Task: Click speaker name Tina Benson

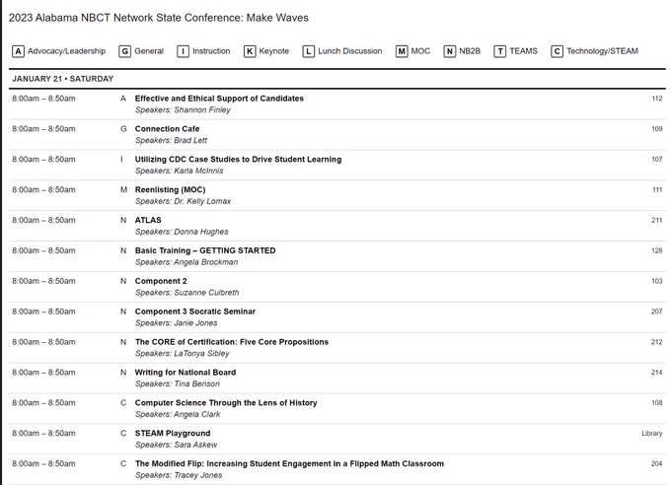Action: [x=196, y=384]
